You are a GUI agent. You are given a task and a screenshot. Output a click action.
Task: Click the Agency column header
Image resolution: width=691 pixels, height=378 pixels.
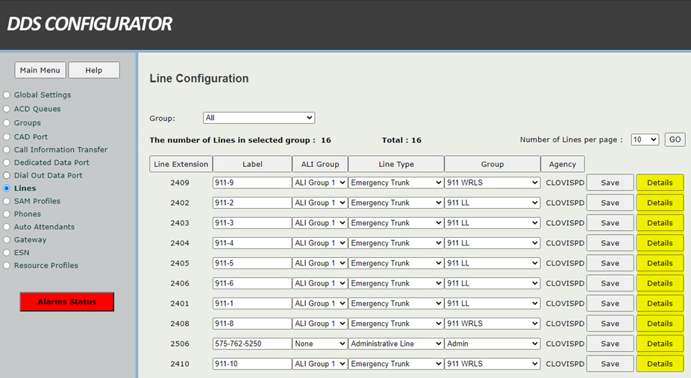[563, 164]
